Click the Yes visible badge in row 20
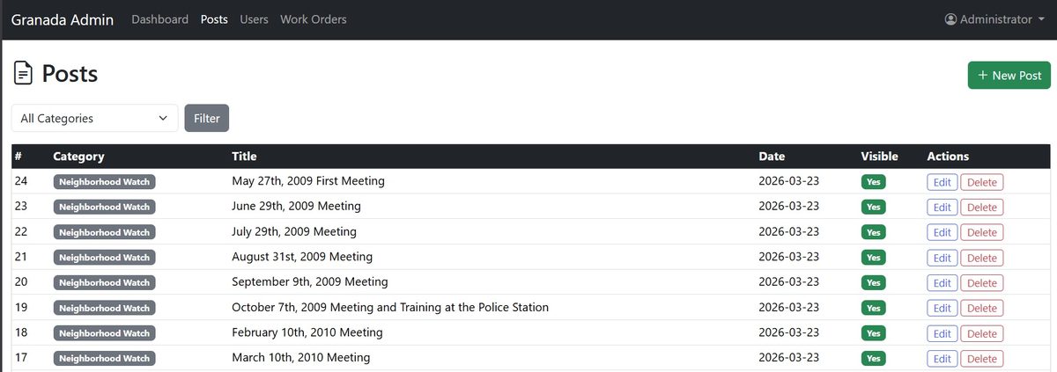The width and height of the screenshot is (1057, 372). pos(874,283)
